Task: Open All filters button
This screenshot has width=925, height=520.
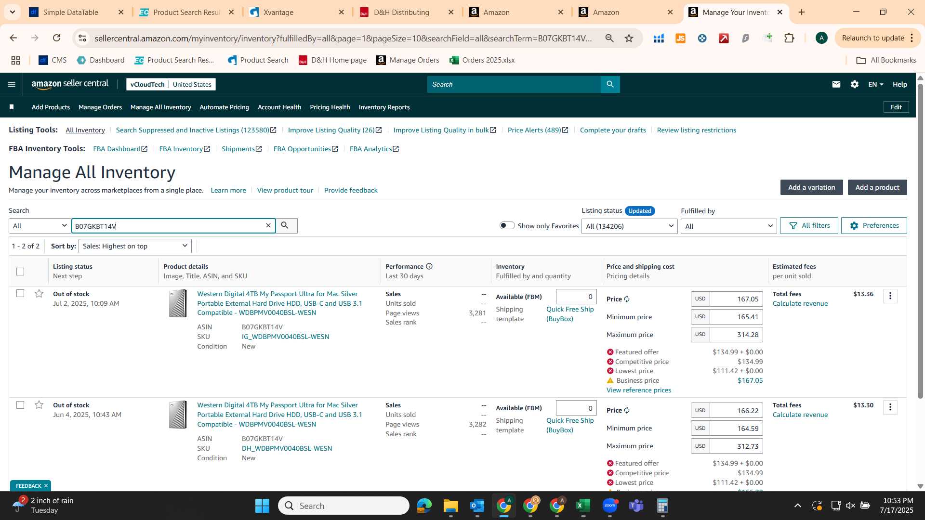Action: 809,225
